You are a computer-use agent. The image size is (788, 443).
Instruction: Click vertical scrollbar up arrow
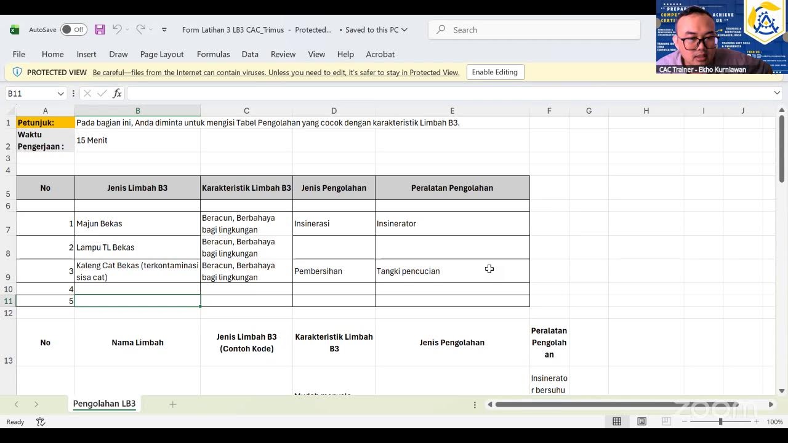click(x=782, y=110)
